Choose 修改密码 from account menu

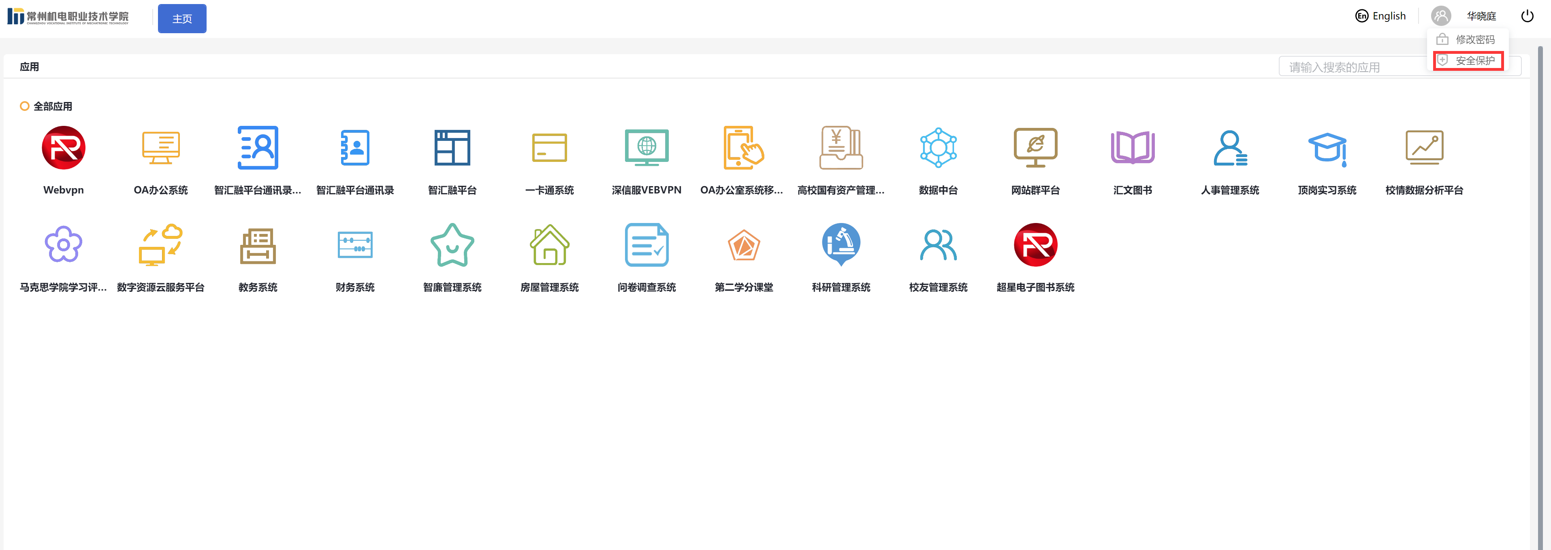pyautogui.click(x=1474, y=40)
